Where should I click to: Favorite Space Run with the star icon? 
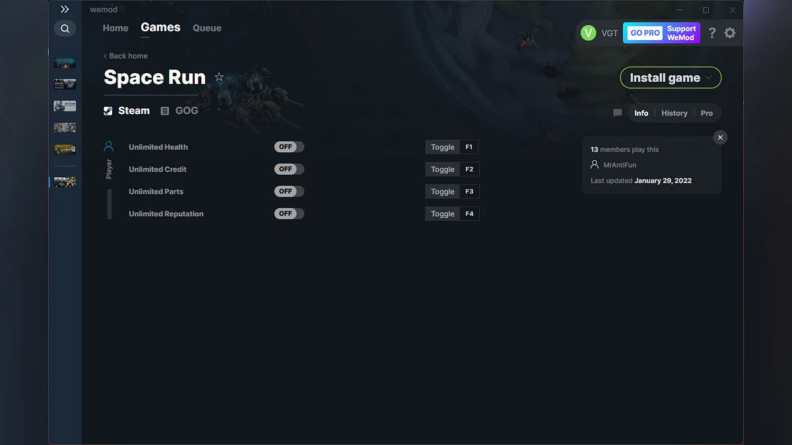coord(218,76)
